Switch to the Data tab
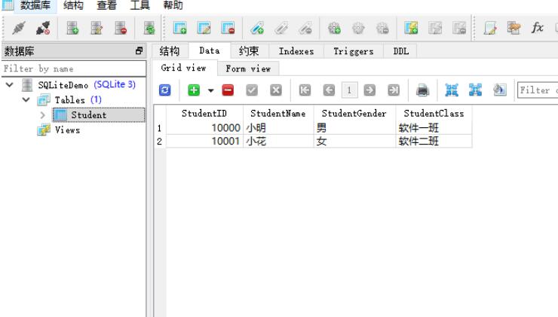The image size is (558, 317). 210,50
